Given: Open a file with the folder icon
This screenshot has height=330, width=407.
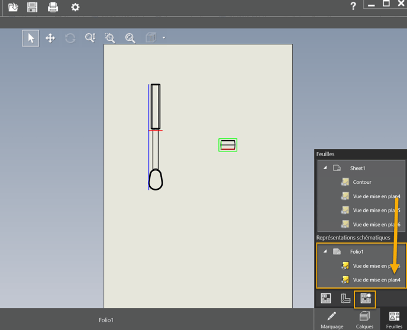Looking at the screenshot, I should click(x=13, y=7).
